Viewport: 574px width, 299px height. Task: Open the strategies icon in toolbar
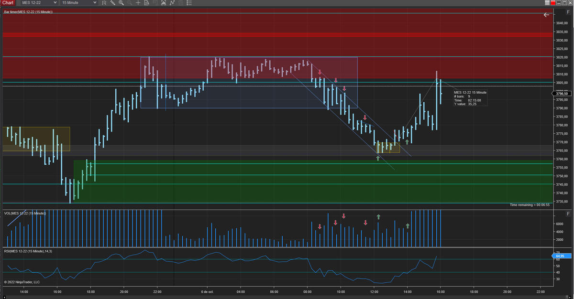tap(180, 3)
